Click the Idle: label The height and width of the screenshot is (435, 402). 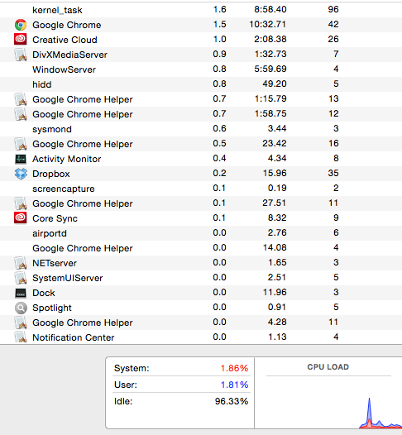tap(123, 401)
